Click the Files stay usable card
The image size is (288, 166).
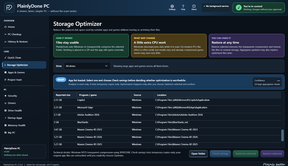pyautogui.click(x=91, y=45)
